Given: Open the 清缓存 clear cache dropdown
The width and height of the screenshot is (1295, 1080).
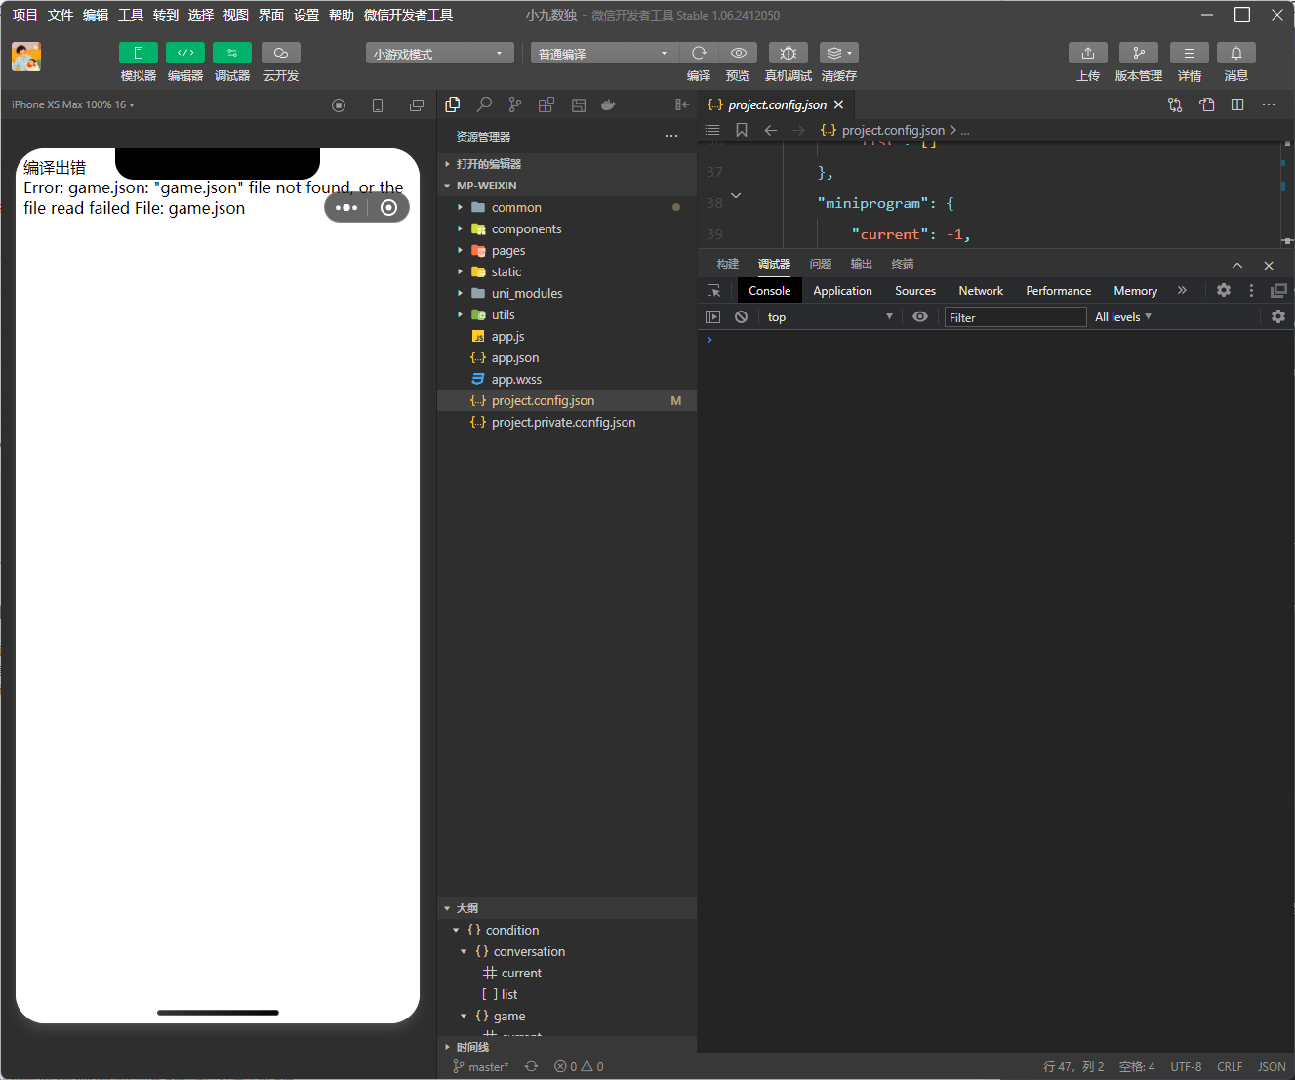Looking at the screenshot, I should coord(839,53).
